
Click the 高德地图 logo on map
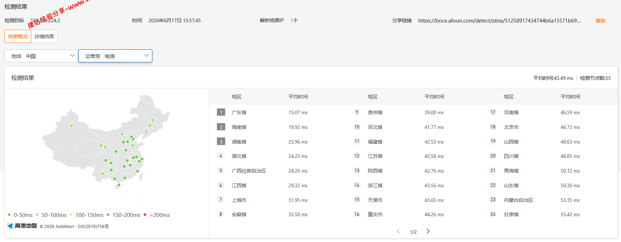(x=22, y=226)
